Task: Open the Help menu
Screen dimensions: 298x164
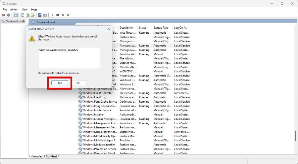Action: tap(34, 10)
